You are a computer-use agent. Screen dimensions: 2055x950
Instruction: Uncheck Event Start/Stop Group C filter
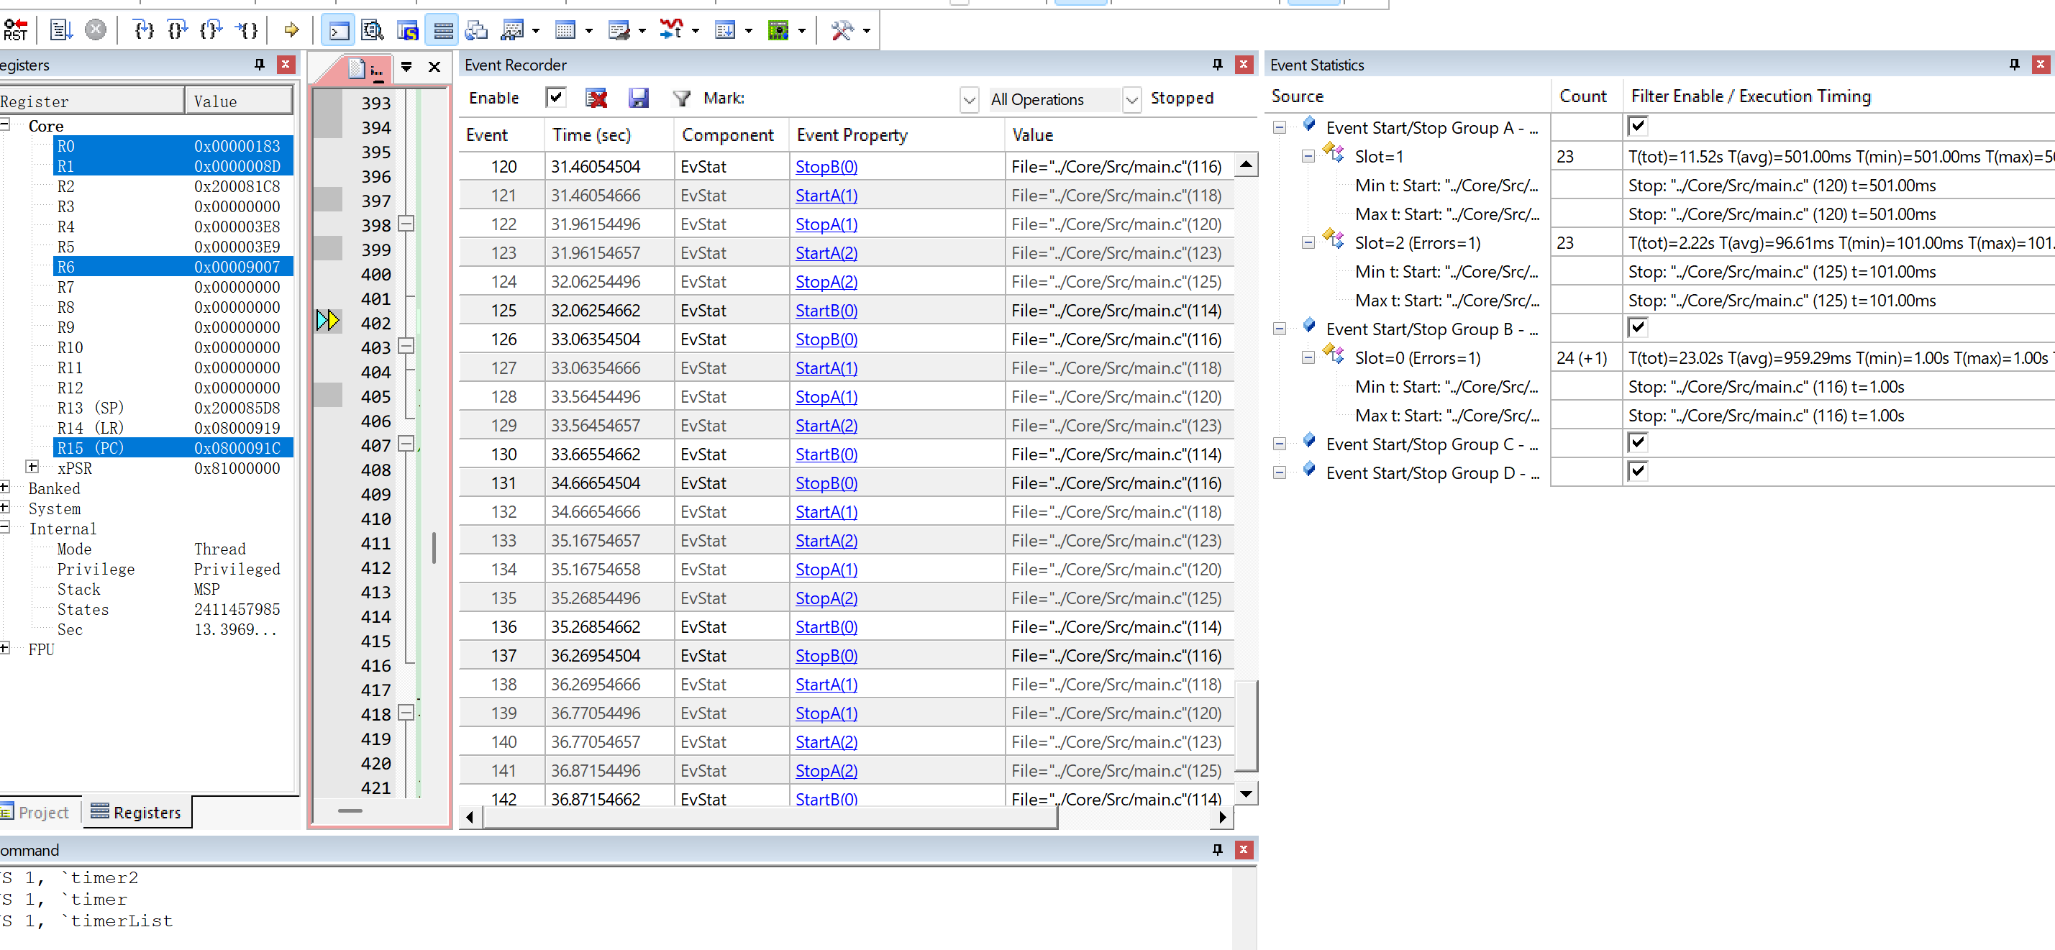pyautogui.click(x=1637, y=443)
